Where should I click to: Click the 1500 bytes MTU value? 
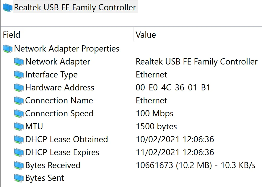[x=156, y=127]
